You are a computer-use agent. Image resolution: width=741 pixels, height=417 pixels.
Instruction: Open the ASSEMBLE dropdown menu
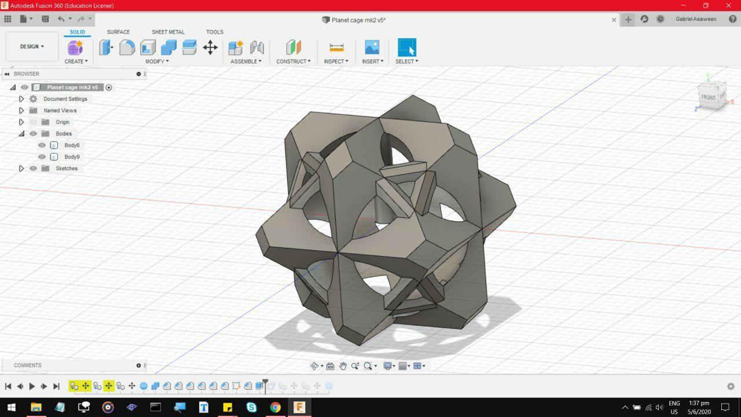click(246, 61)
